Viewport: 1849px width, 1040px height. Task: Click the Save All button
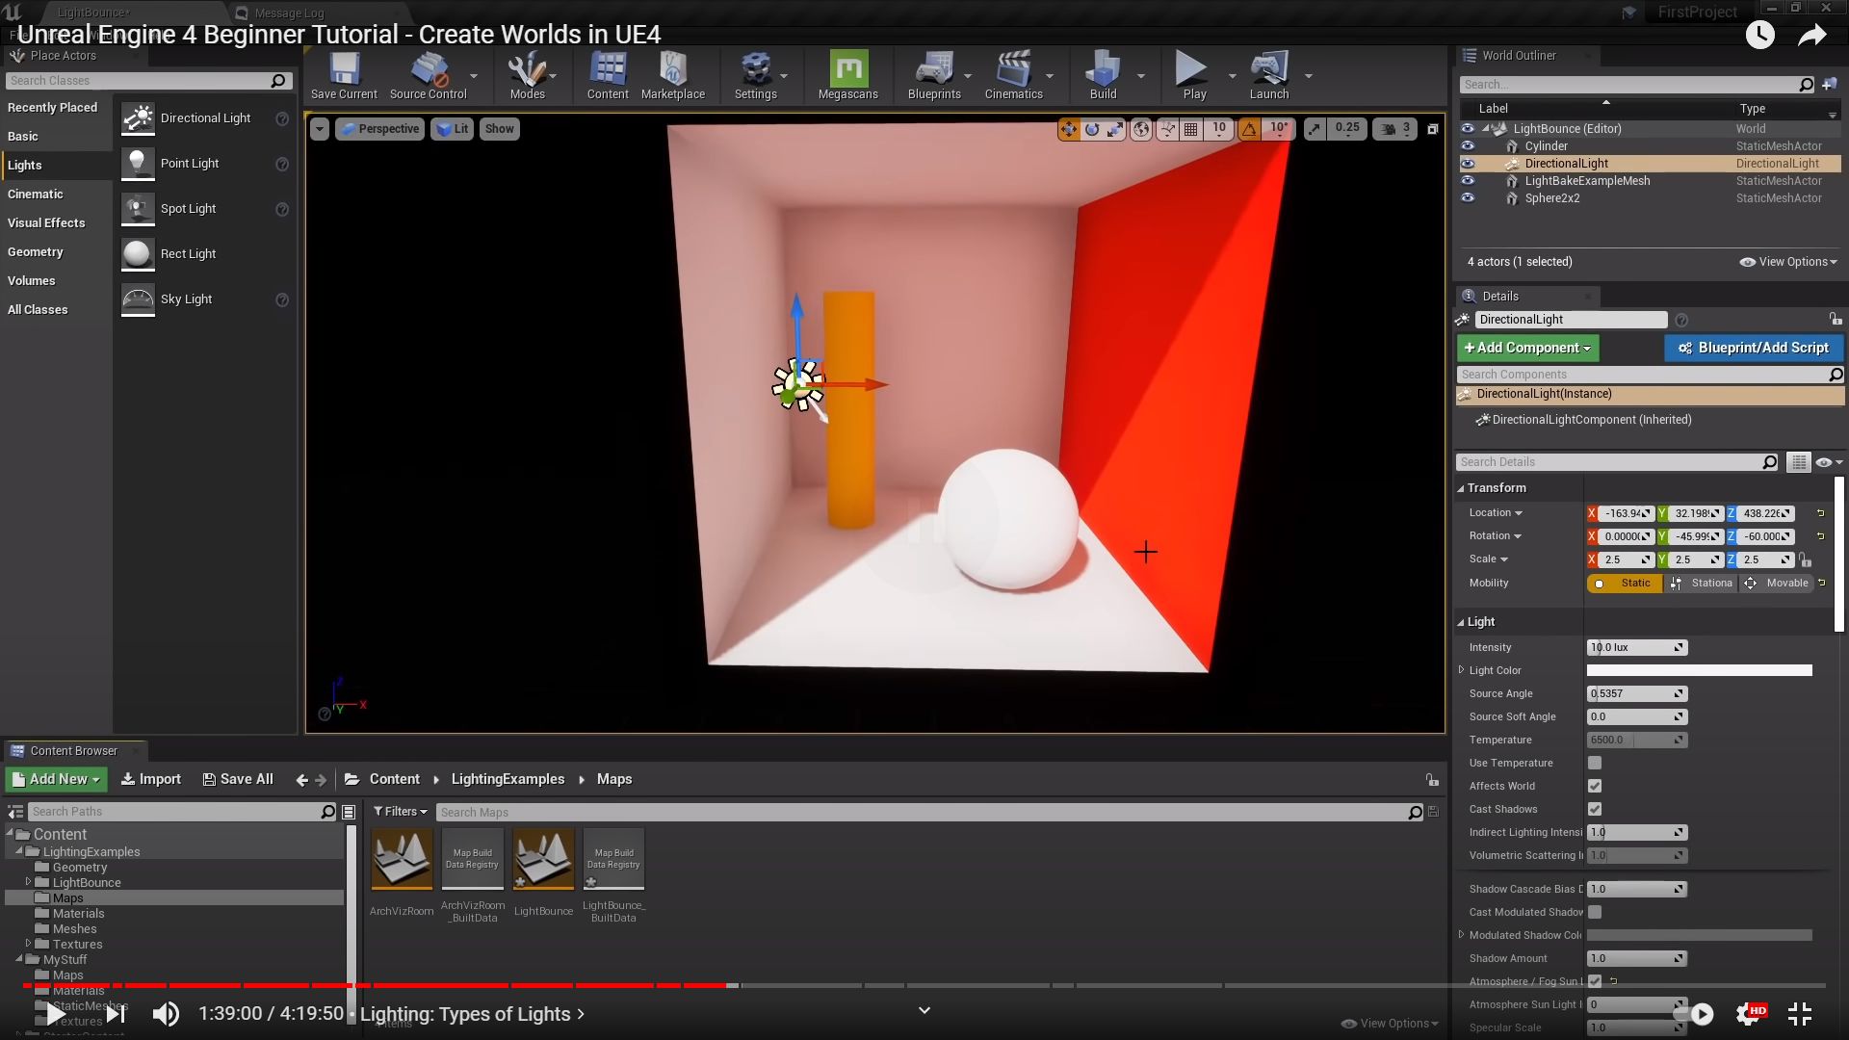[238, 779]
